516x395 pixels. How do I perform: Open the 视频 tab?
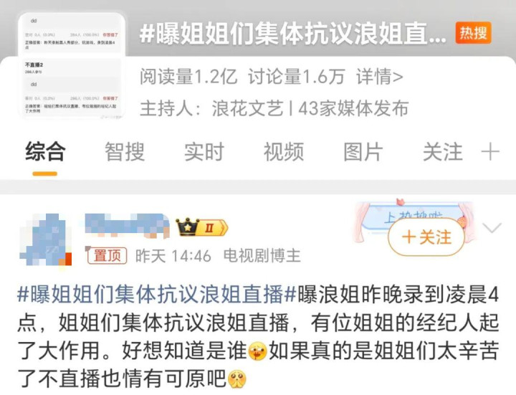pos(284,152)
